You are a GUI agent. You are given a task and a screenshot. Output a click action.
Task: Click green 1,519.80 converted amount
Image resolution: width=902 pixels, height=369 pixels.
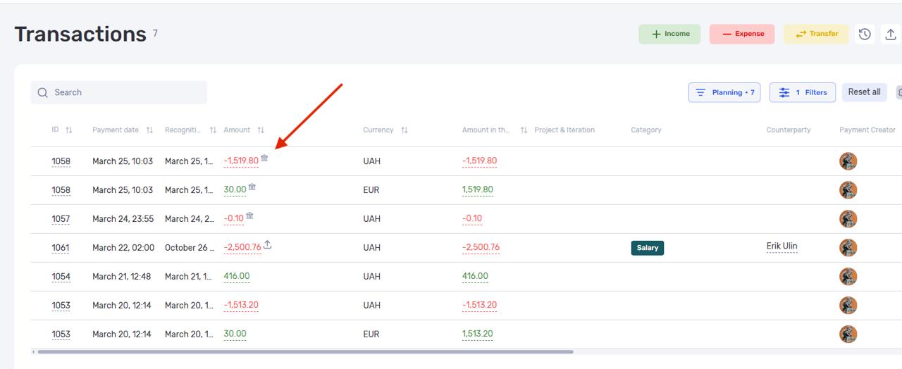click(x=478, y=190)
